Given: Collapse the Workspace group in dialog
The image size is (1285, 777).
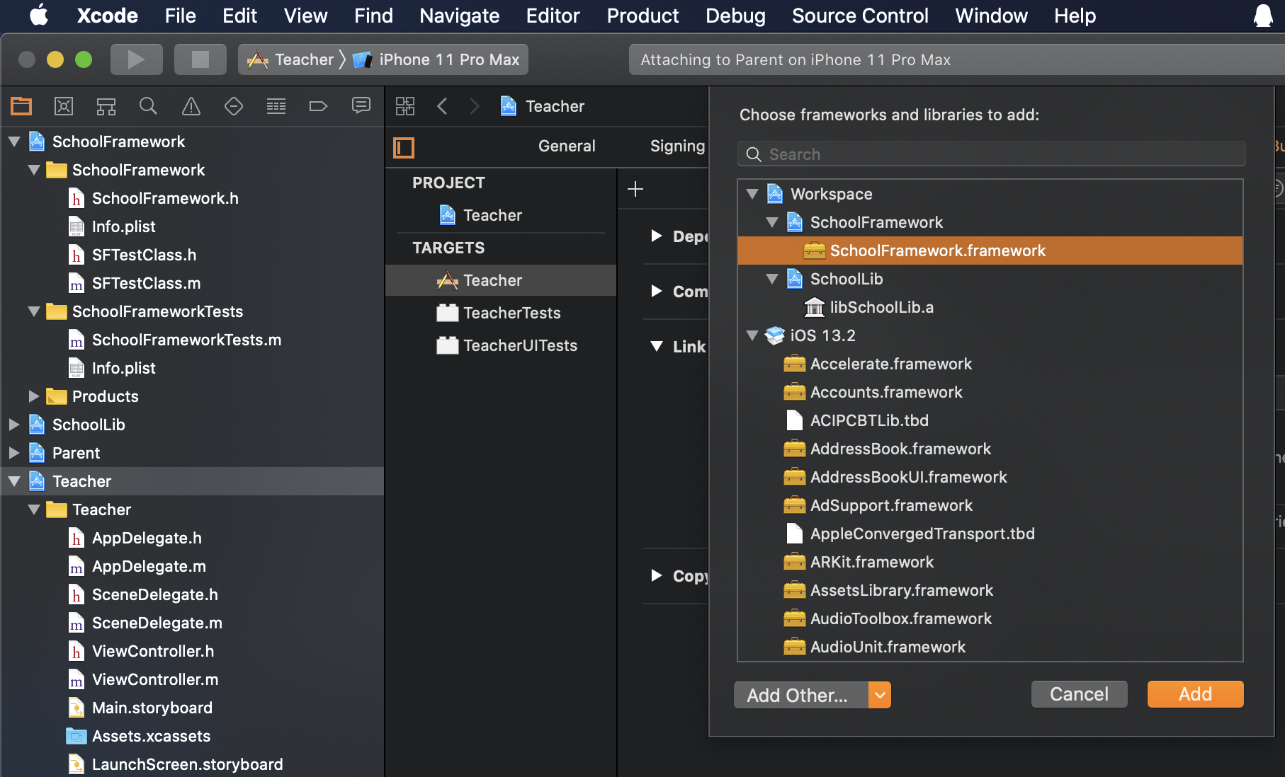Looking at the screenshot, I should pyautogui.click(x=752, y=194).
